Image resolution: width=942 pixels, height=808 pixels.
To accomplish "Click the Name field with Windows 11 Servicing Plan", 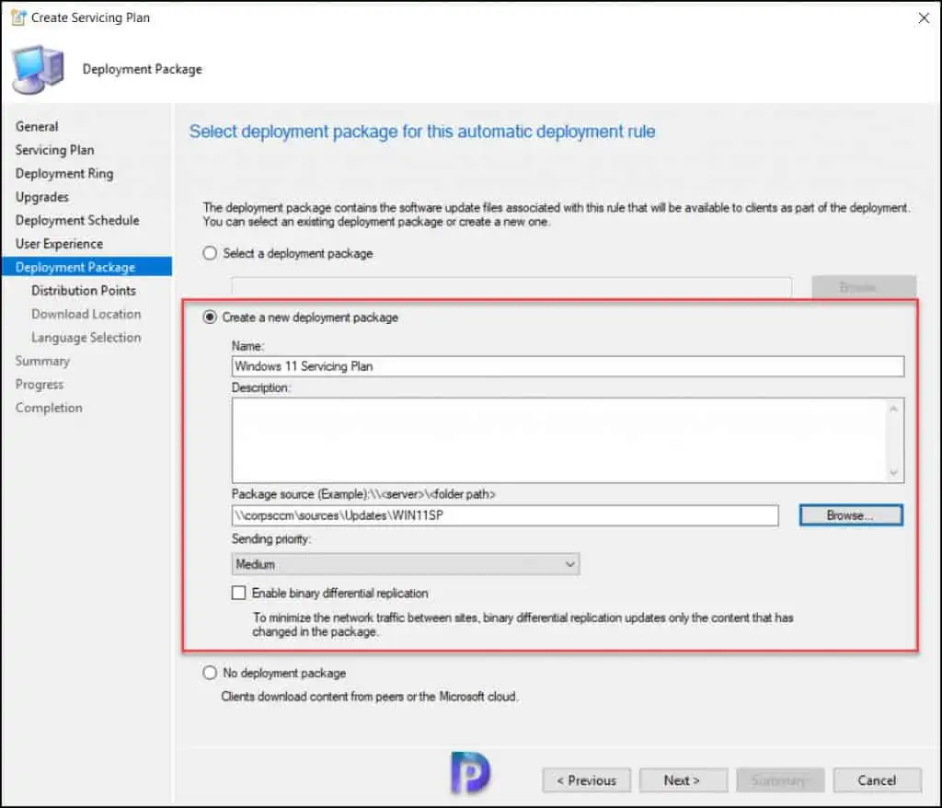I will pos(568,366).
